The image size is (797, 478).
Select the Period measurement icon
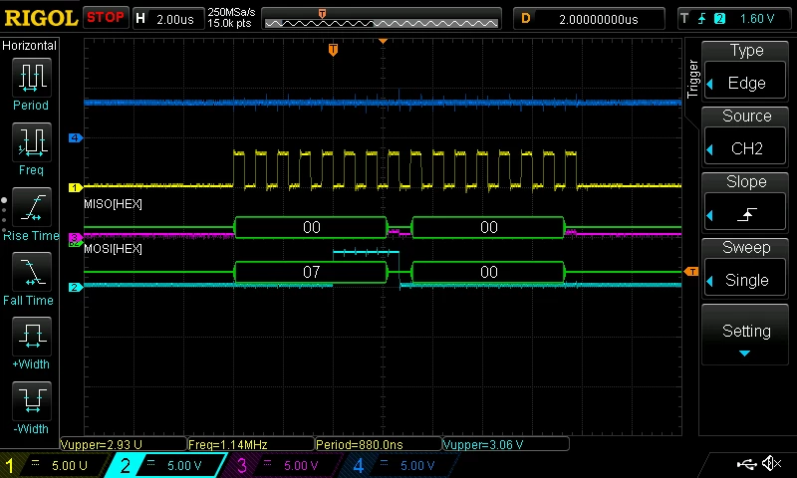click(x=32, y=78)
